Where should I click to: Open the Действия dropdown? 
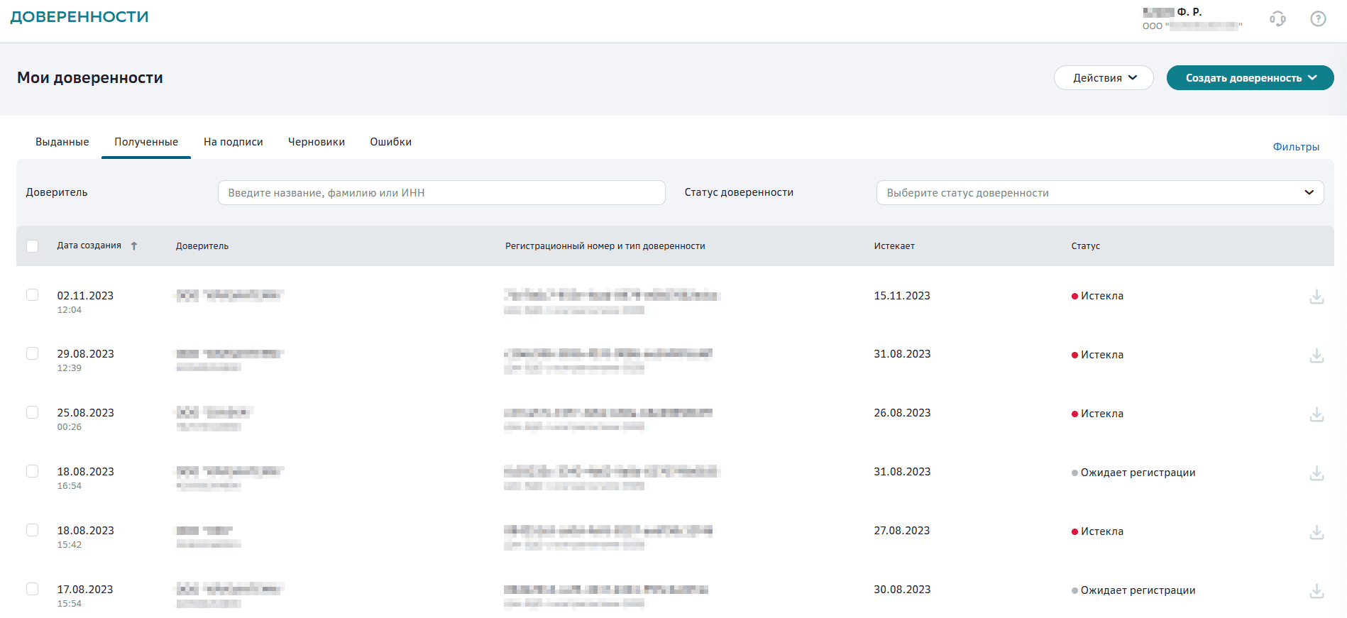1104,78
